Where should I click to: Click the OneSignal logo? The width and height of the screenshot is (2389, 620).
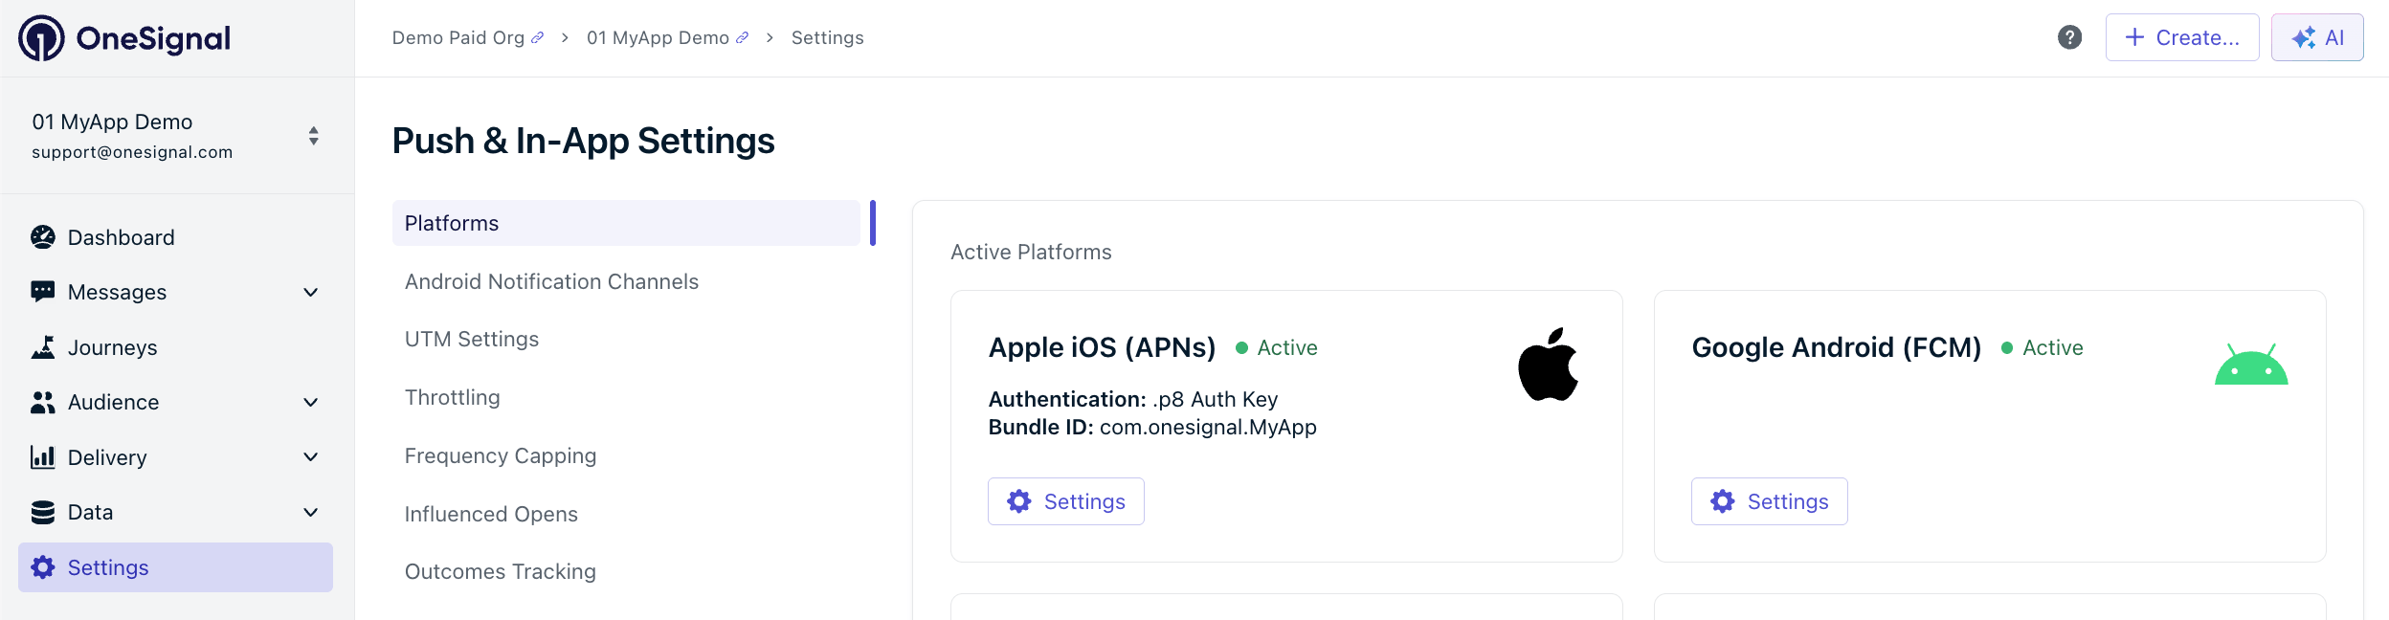pos(124,38)
